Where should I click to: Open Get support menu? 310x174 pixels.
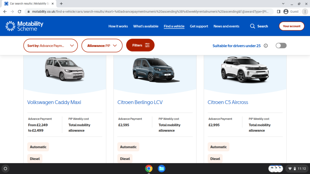pyautogui.click(x=199, y=26)
